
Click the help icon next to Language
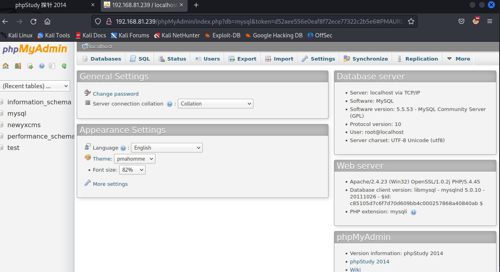pos(123,148)
